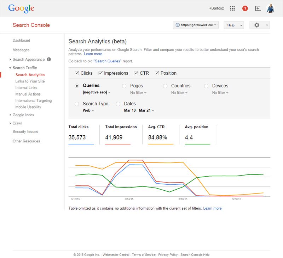The width and height of the screenshot is (283, 258).
Task: Uncheck the Clicks checkbox
Action: click(77, 73)
